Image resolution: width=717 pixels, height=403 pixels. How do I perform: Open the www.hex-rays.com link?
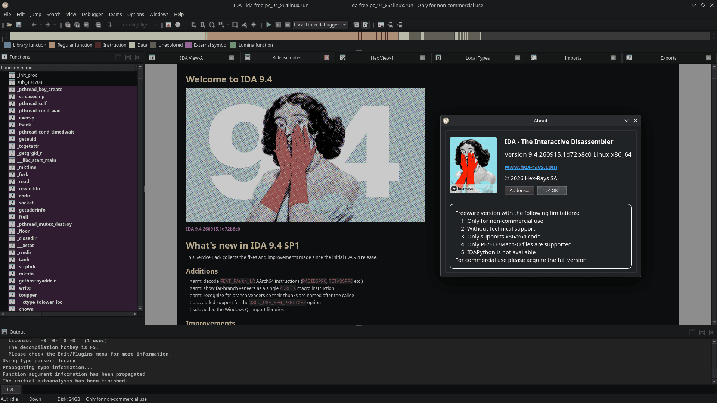[x=531, y=167]
